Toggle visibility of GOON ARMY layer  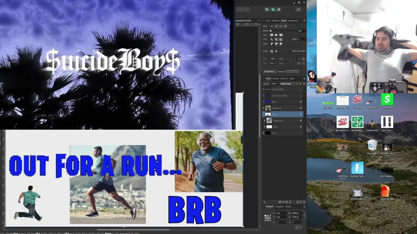(x=301, y=89)
